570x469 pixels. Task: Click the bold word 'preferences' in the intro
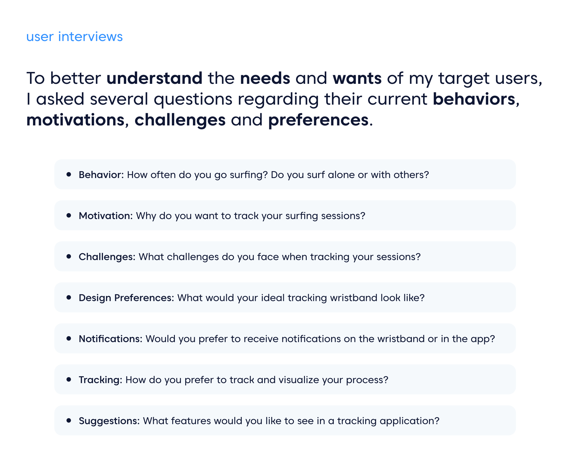318,120
